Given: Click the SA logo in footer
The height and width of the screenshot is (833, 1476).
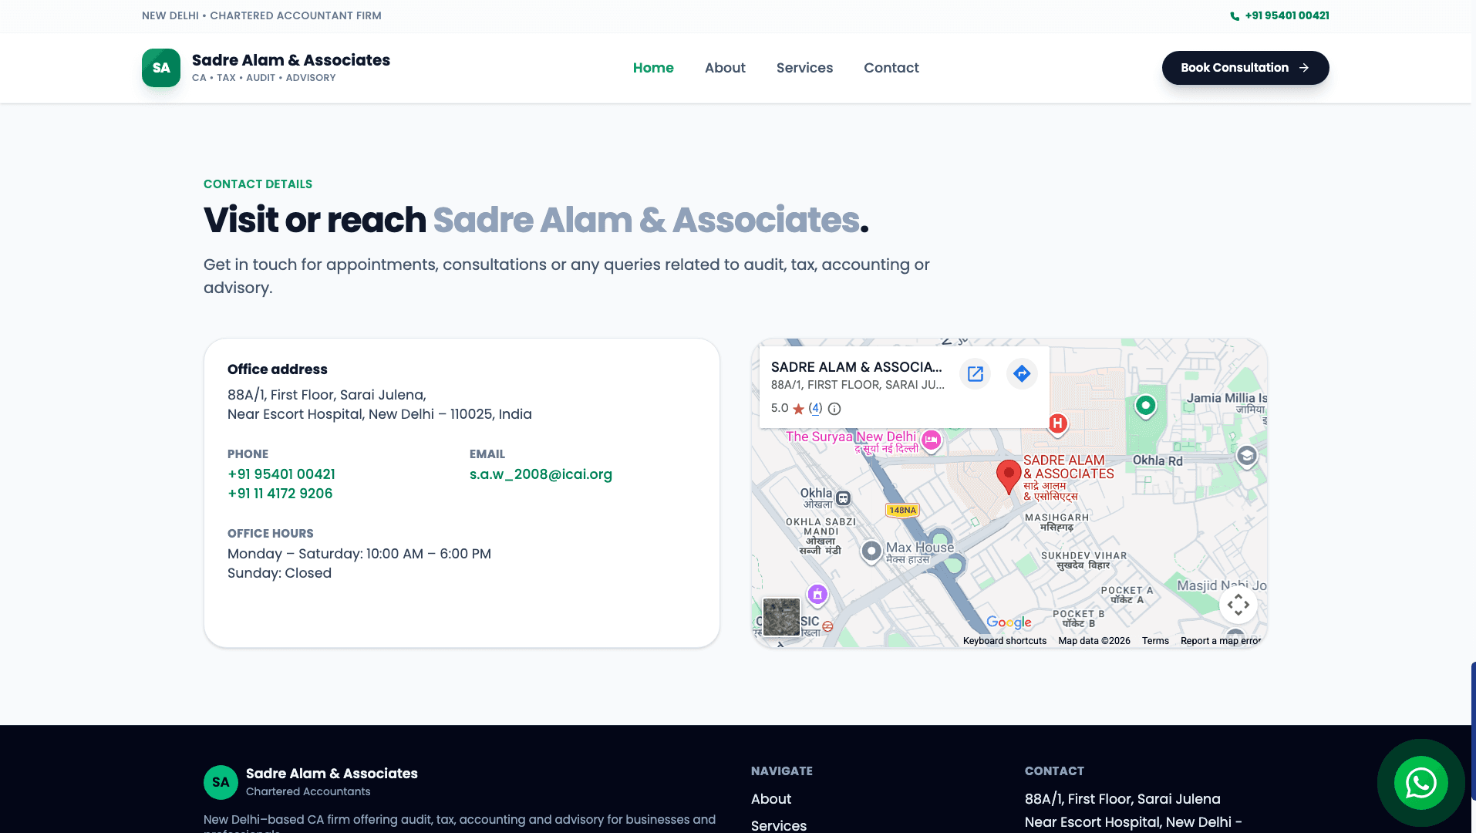Looking at the screenshot, I should click(x=221, y=782).
